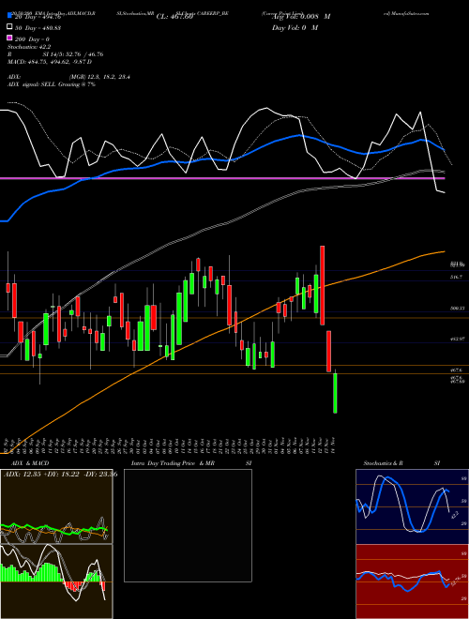Viewport: 469px width, 619px height.
Task: Click the RSI 14/3 values line
Action: point(55,54)
